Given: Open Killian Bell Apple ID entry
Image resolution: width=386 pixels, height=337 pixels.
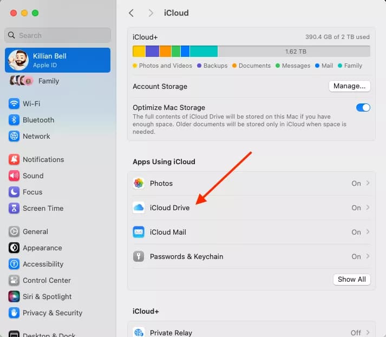Looking at the screenshot, I should (x=57, y=60).
